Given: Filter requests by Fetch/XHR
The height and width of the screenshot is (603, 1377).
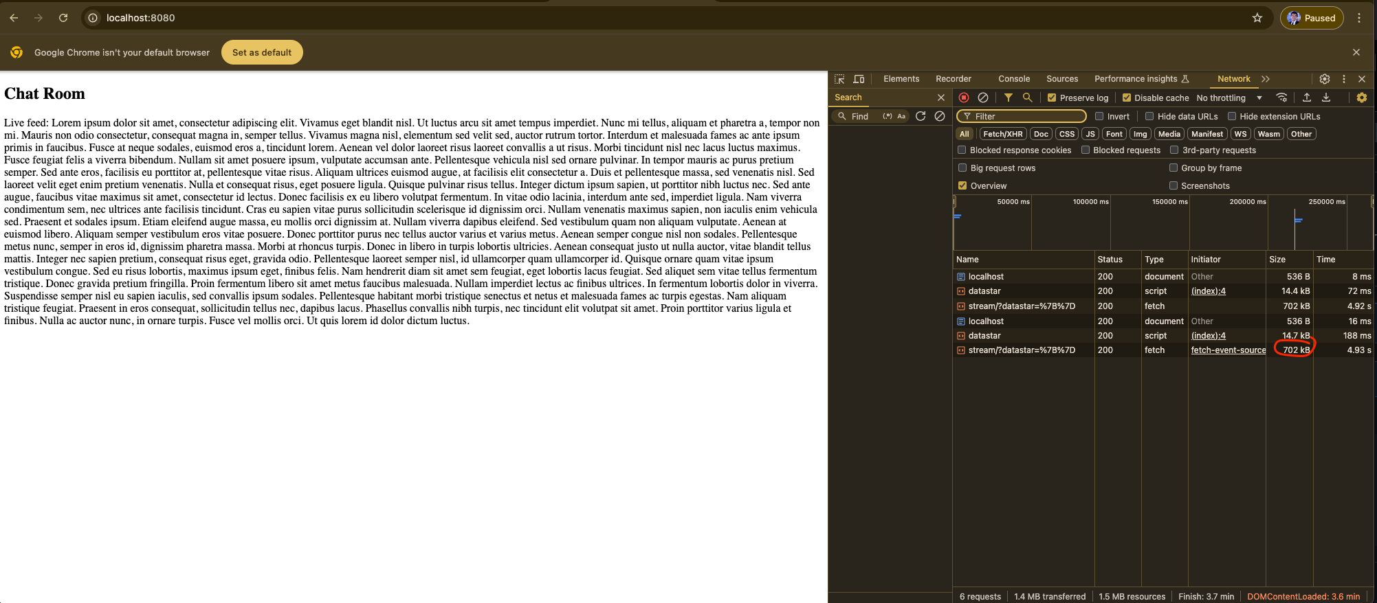Looking at the screenshot, I should (1003, 134).
